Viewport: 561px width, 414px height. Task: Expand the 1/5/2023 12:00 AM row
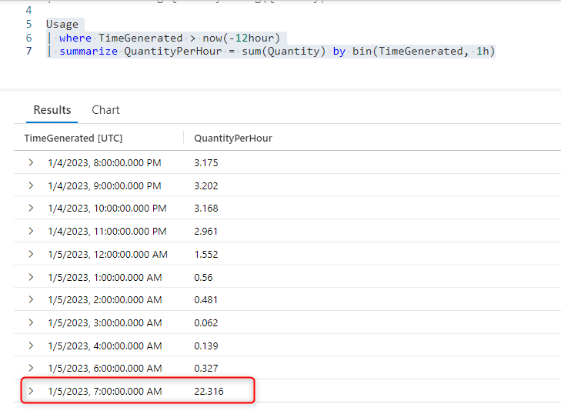pyautogui.click(x=32, y=255)
